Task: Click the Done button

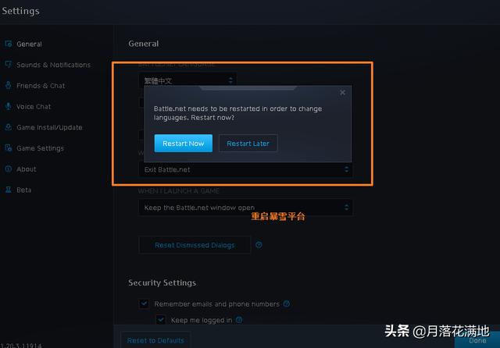Action: 477,340
